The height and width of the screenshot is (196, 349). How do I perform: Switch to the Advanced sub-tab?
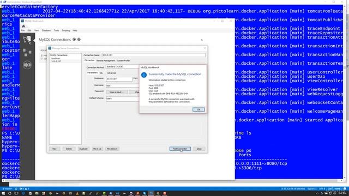[111, 73]
